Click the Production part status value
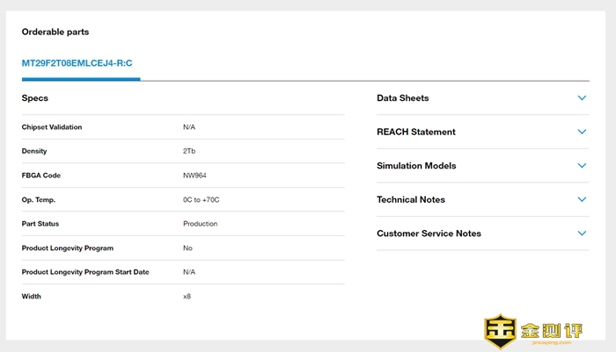The image size is (616, 352). (x=200, y=224)
